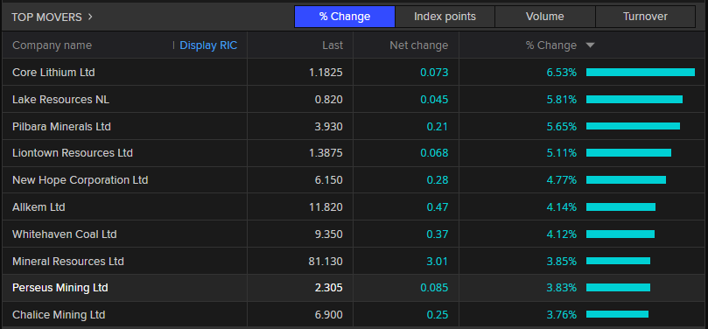The height and width of the screenshot is (329, 708).
Task: Switch to the Index points tab
Action: (445, 17)
